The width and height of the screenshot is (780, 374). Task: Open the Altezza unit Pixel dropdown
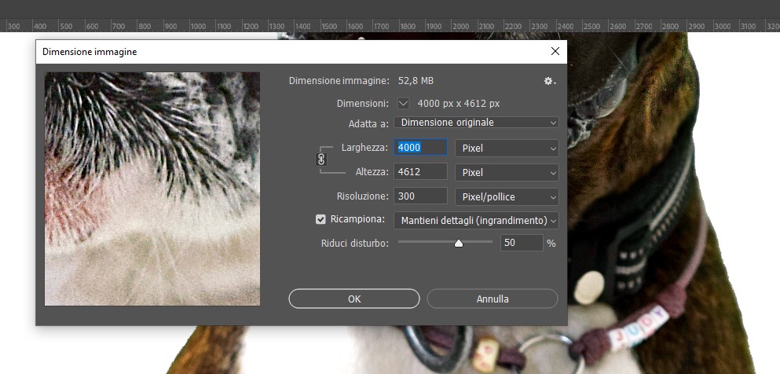tap(507, 173)
